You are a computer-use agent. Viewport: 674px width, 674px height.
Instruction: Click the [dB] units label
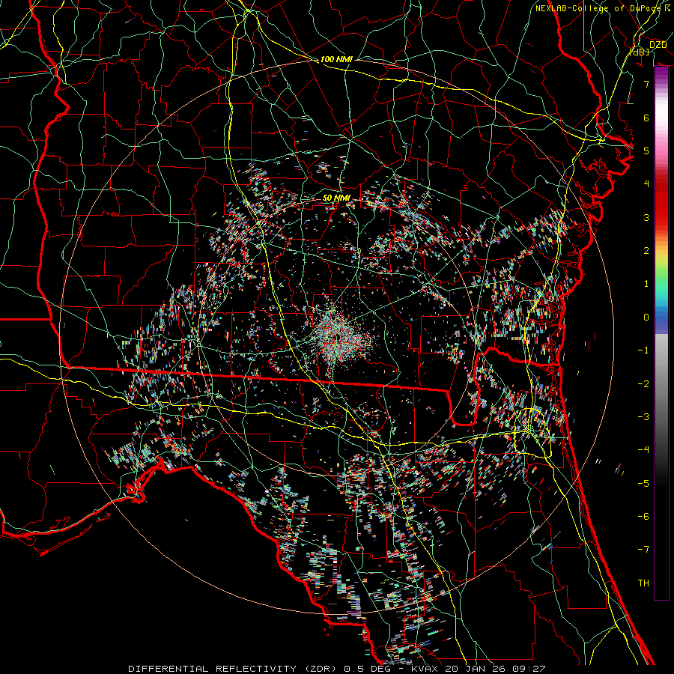[x=640, y=52]
